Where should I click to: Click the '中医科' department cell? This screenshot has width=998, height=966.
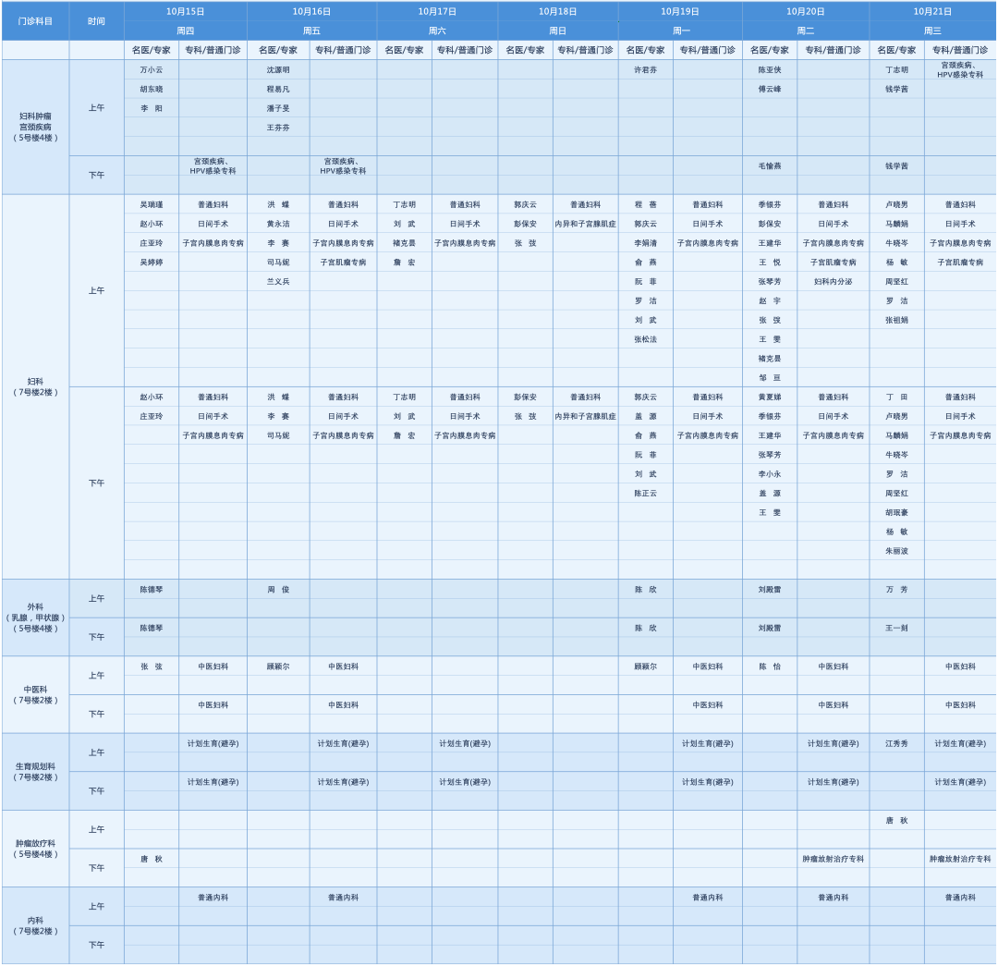tap(36, 695)
